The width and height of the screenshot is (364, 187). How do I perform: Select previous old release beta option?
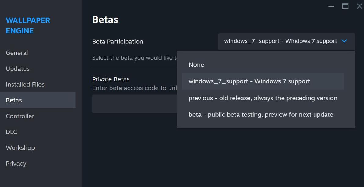(263, 98)
